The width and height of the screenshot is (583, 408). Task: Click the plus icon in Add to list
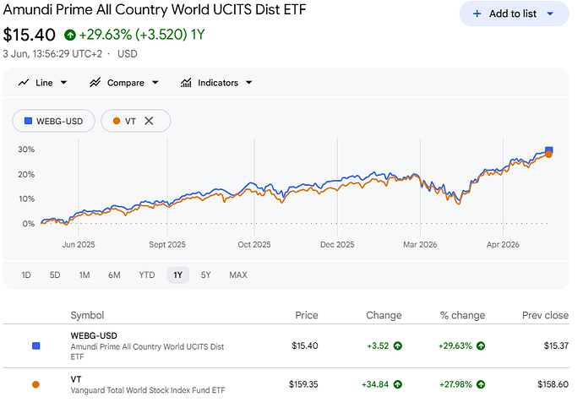point(477,14)
